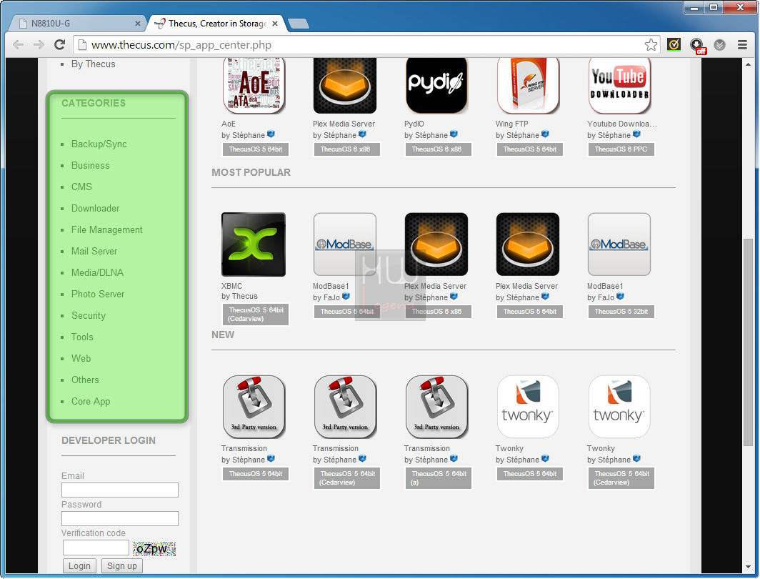Open the 'Youtube Downloa...' app name link
This screenshot has height=579, width=760.
tap(622, 124)
